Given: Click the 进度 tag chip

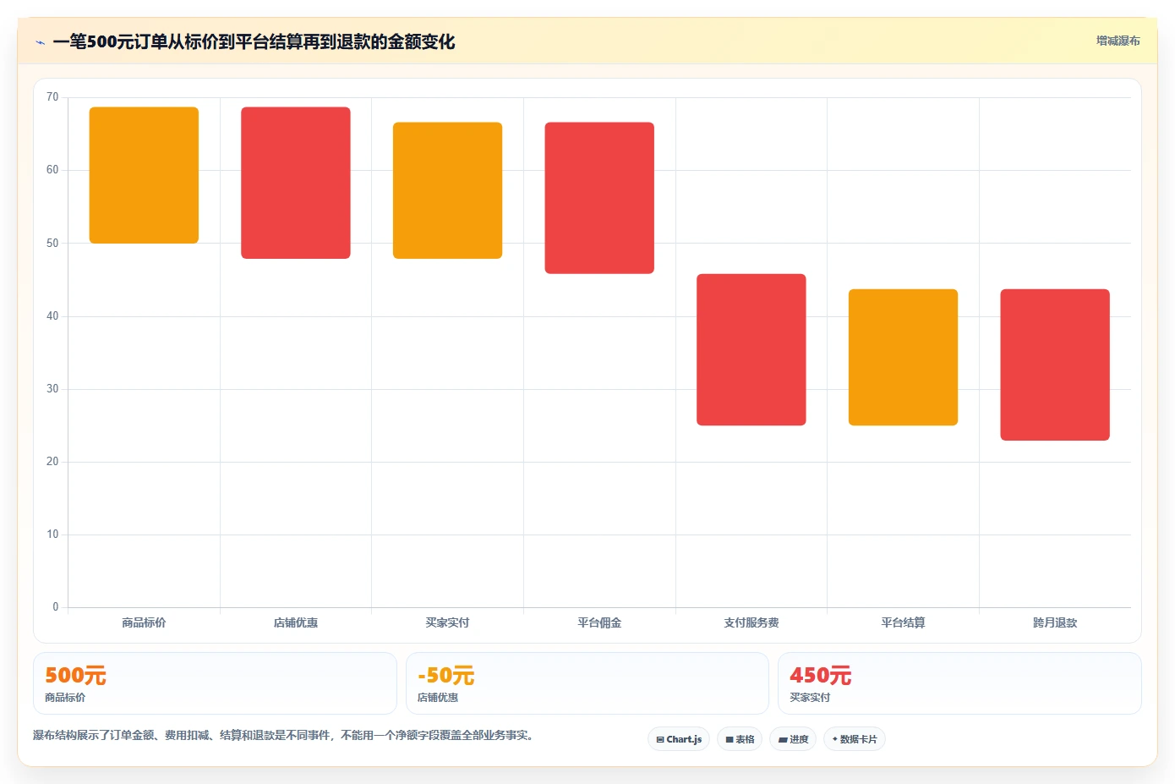Looking at the screenshot, I should [793, 739].
